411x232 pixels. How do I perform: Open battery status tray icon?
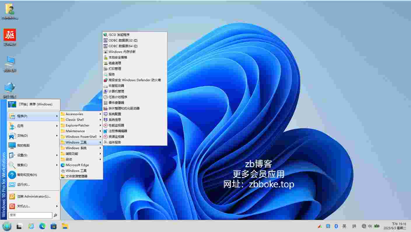[377, 226]
